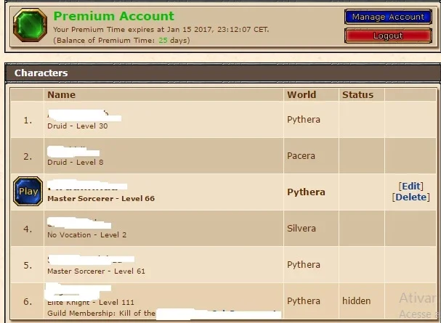Select the Druid - Level 30 row text

[x=78, y=126]
